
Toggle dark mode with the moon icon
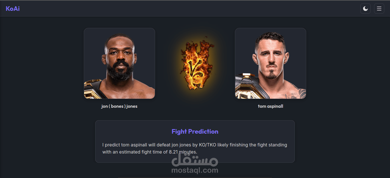pyautogui.click(x=365, y=9)
